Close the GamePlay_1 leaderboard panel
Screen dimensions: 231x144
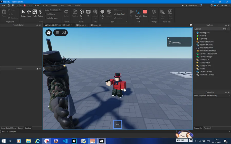click(168, 39)
